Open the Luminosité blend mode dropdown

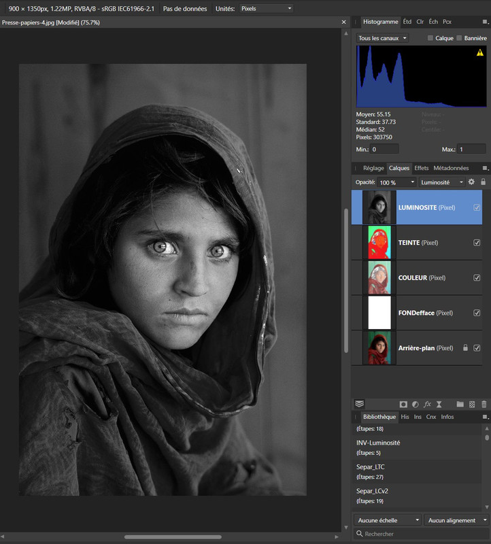(442, 182)
